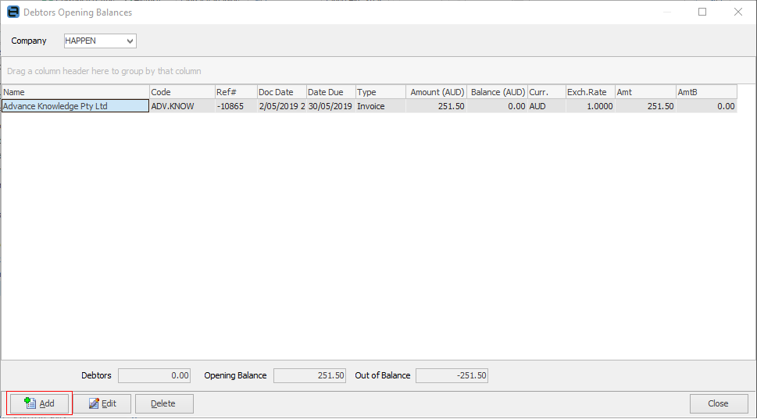Open the Company dropdown showing HAPPEN

click(100, 41)
